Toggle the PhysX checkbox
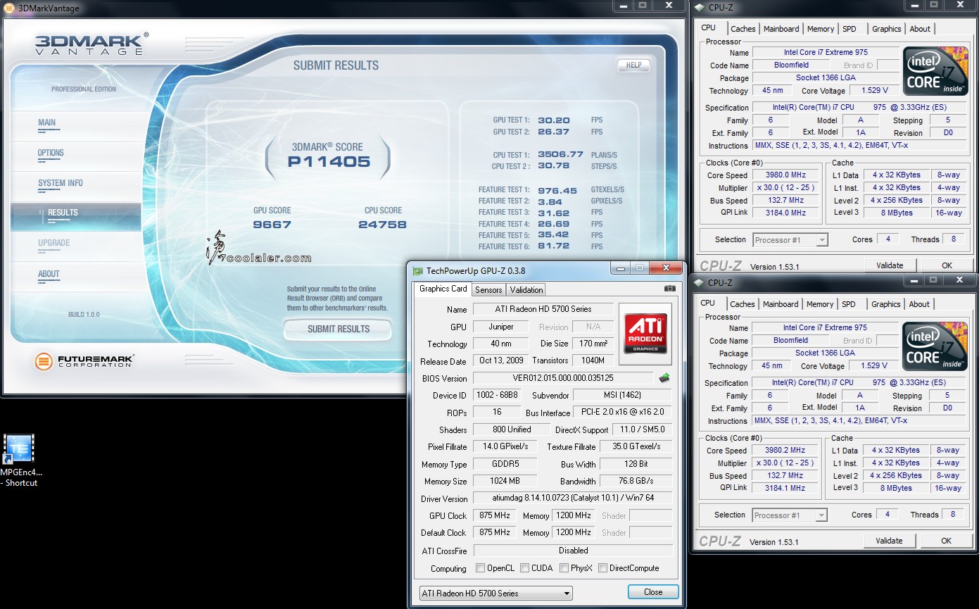 pyautogui.click(x=564, y=568)
